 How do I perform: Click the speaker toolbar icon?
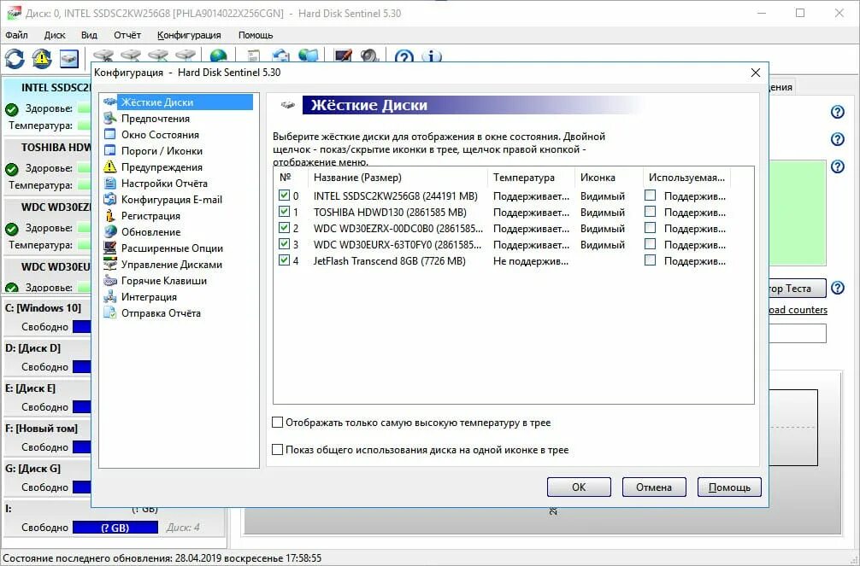tap(369, 55)
